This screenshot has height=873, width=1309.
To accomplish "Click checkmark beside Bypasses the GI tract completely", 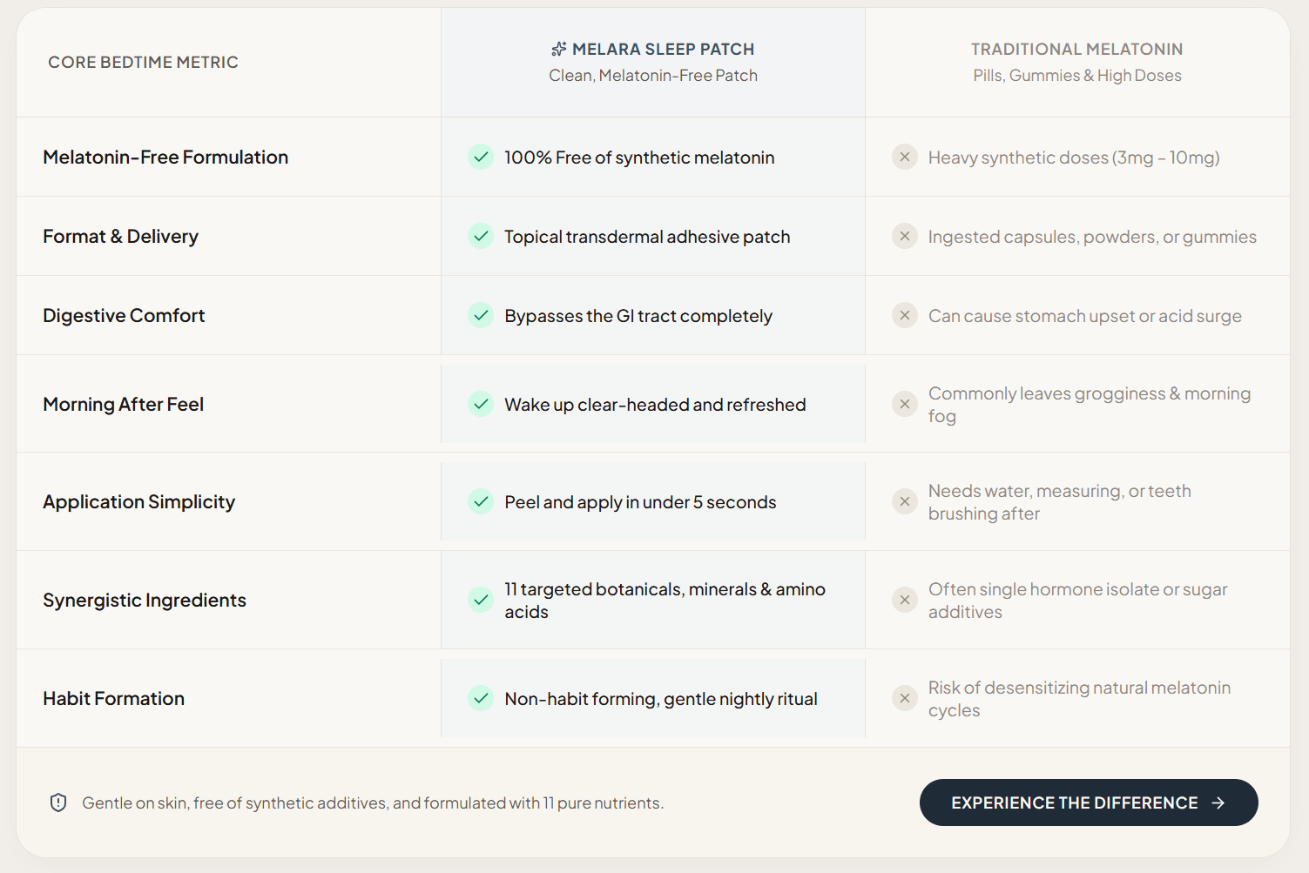I will click(x=481, y=315).
